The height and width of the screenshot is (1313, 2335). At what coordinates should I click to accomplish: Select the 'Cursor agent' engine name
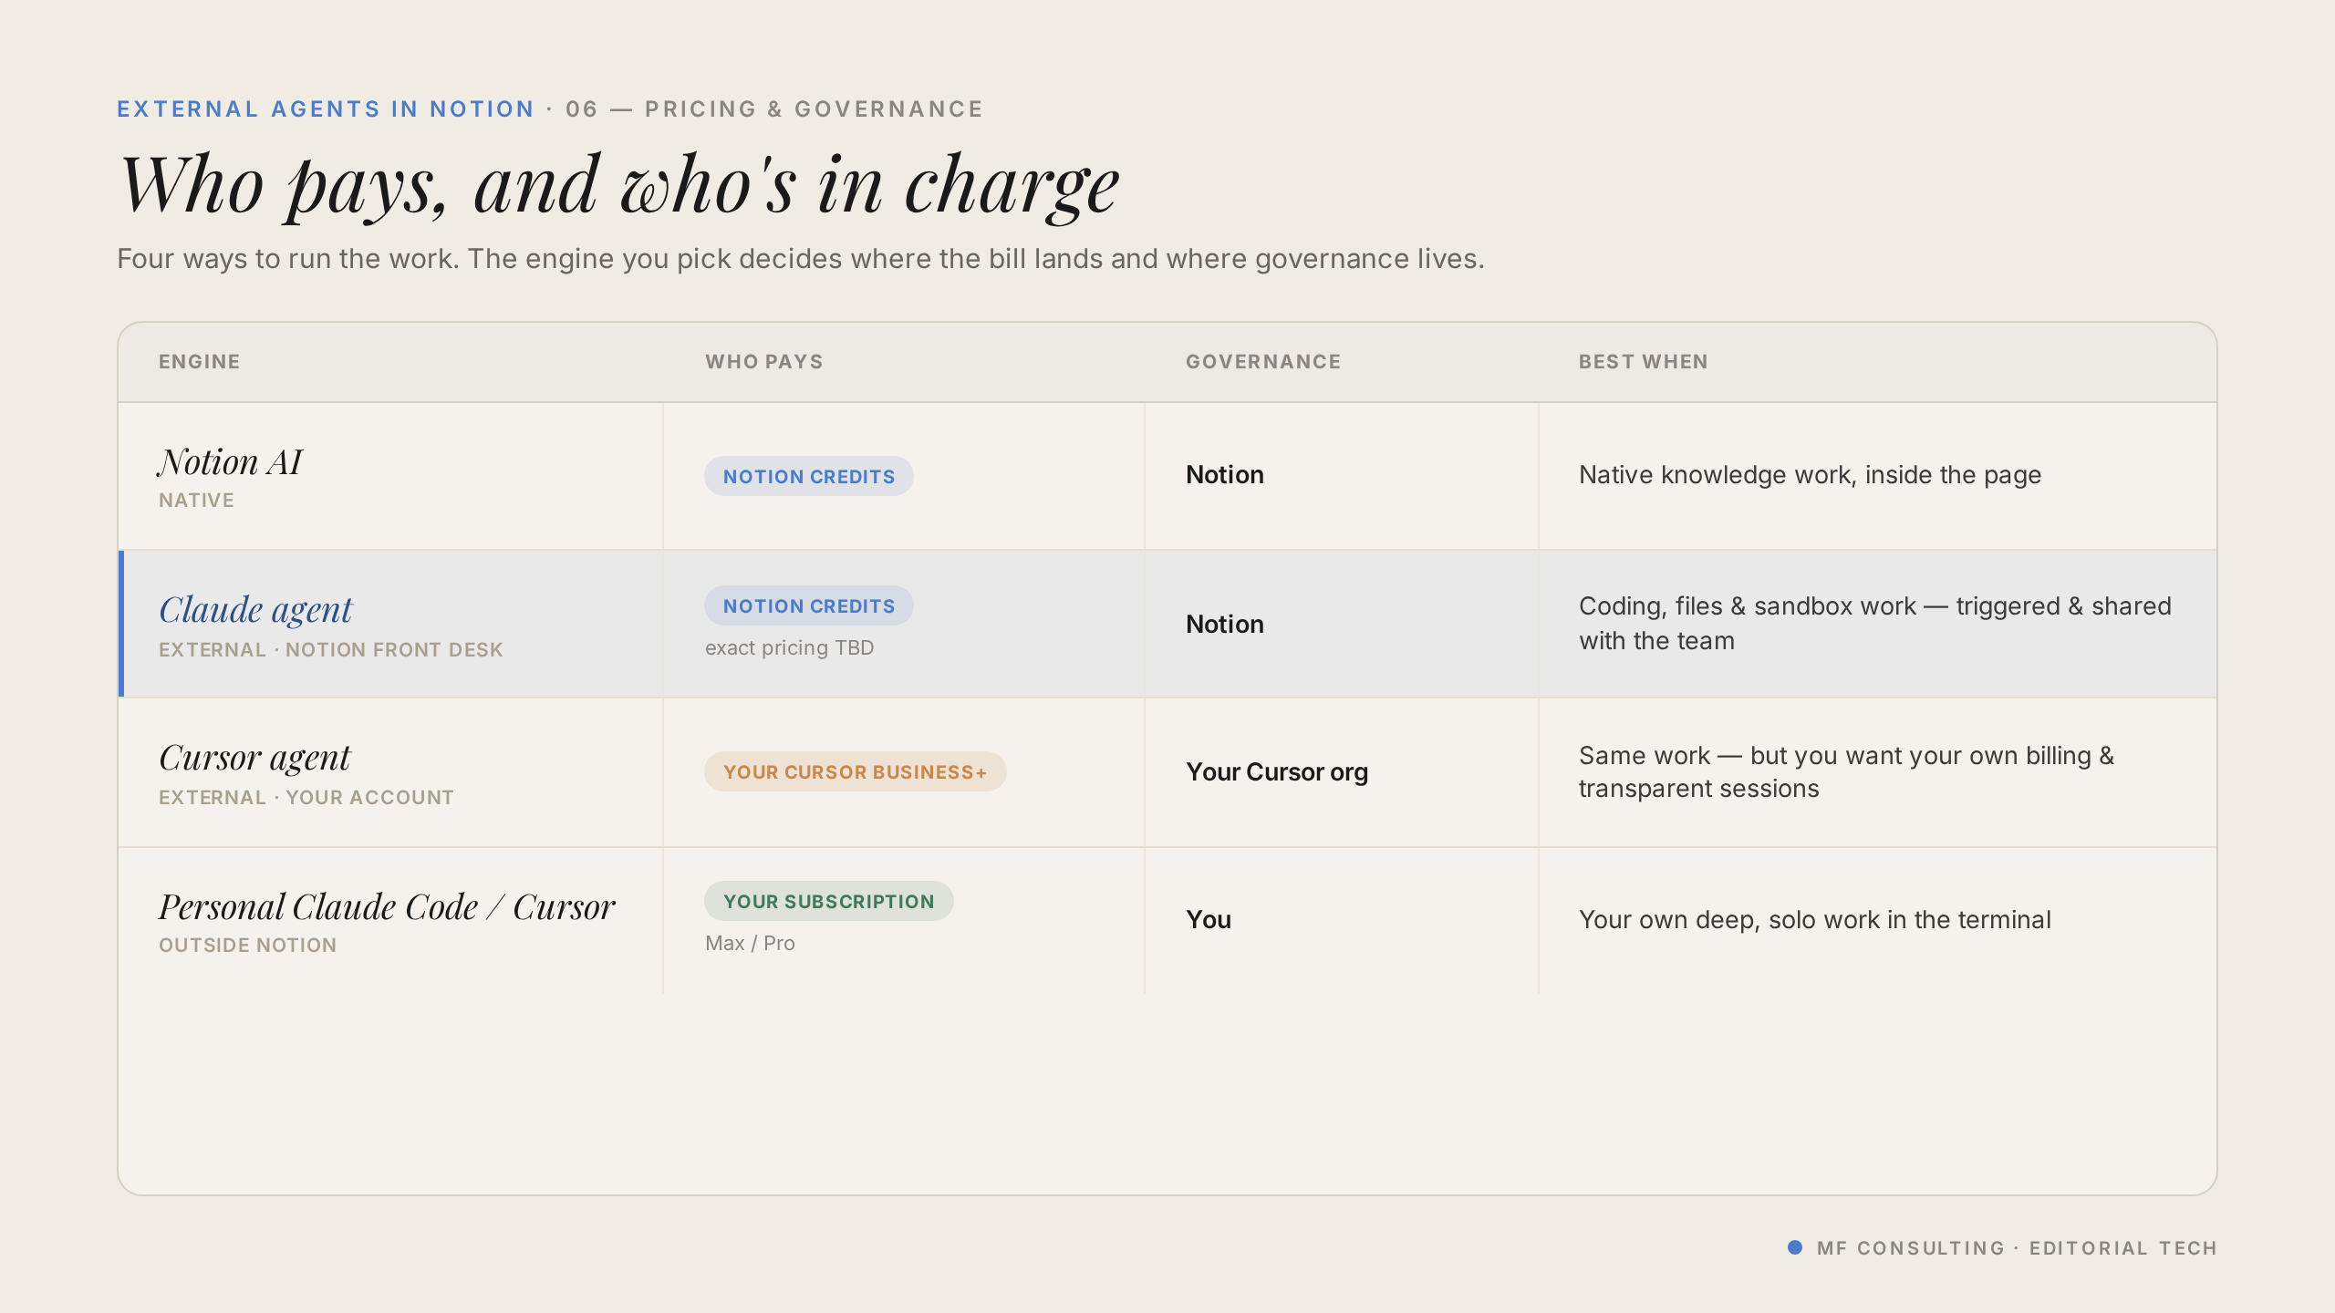coord(254,758)
